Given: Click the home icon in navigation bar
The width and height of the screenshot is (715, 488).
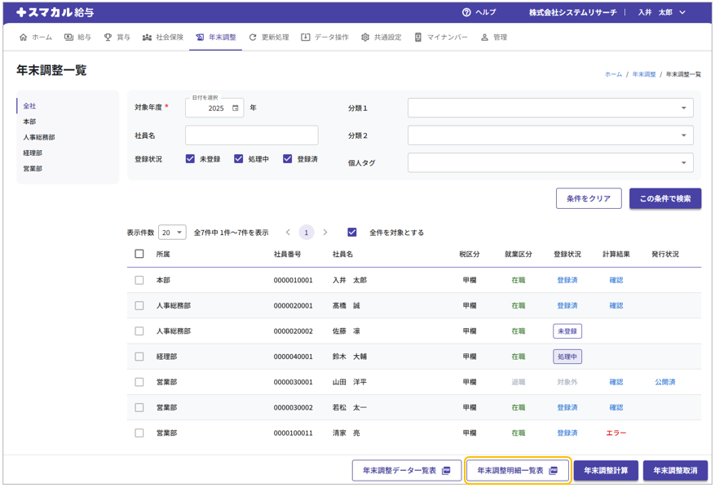Looking at the screenshot, I should click(23, 38).
